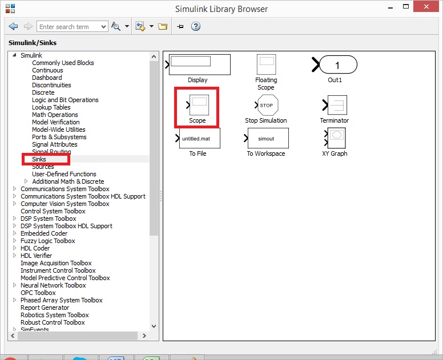The image size is (443, 360).
Task: Select the Report Generator entry
Action: [x=45, y=308]
